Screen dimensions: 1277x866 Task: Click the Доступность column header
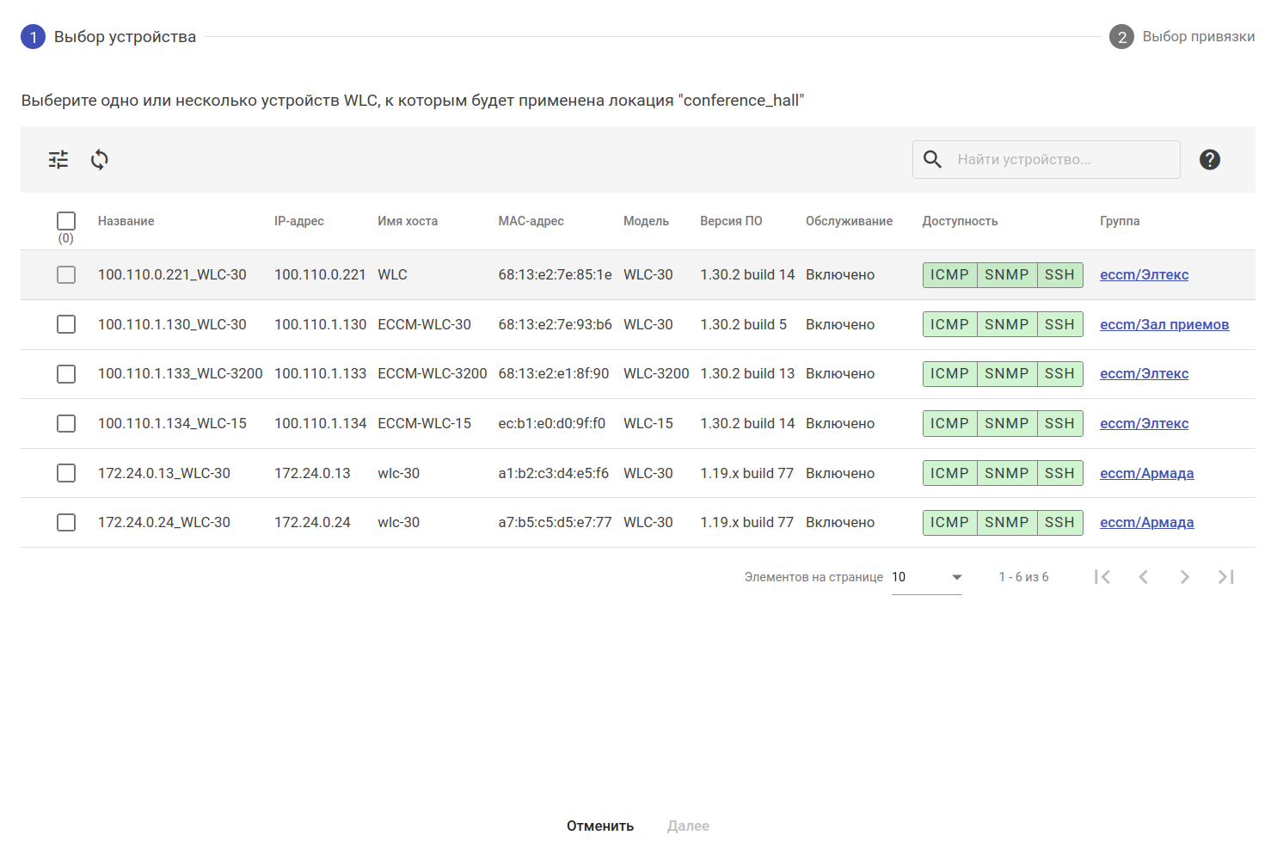click(x=960, y=221)
